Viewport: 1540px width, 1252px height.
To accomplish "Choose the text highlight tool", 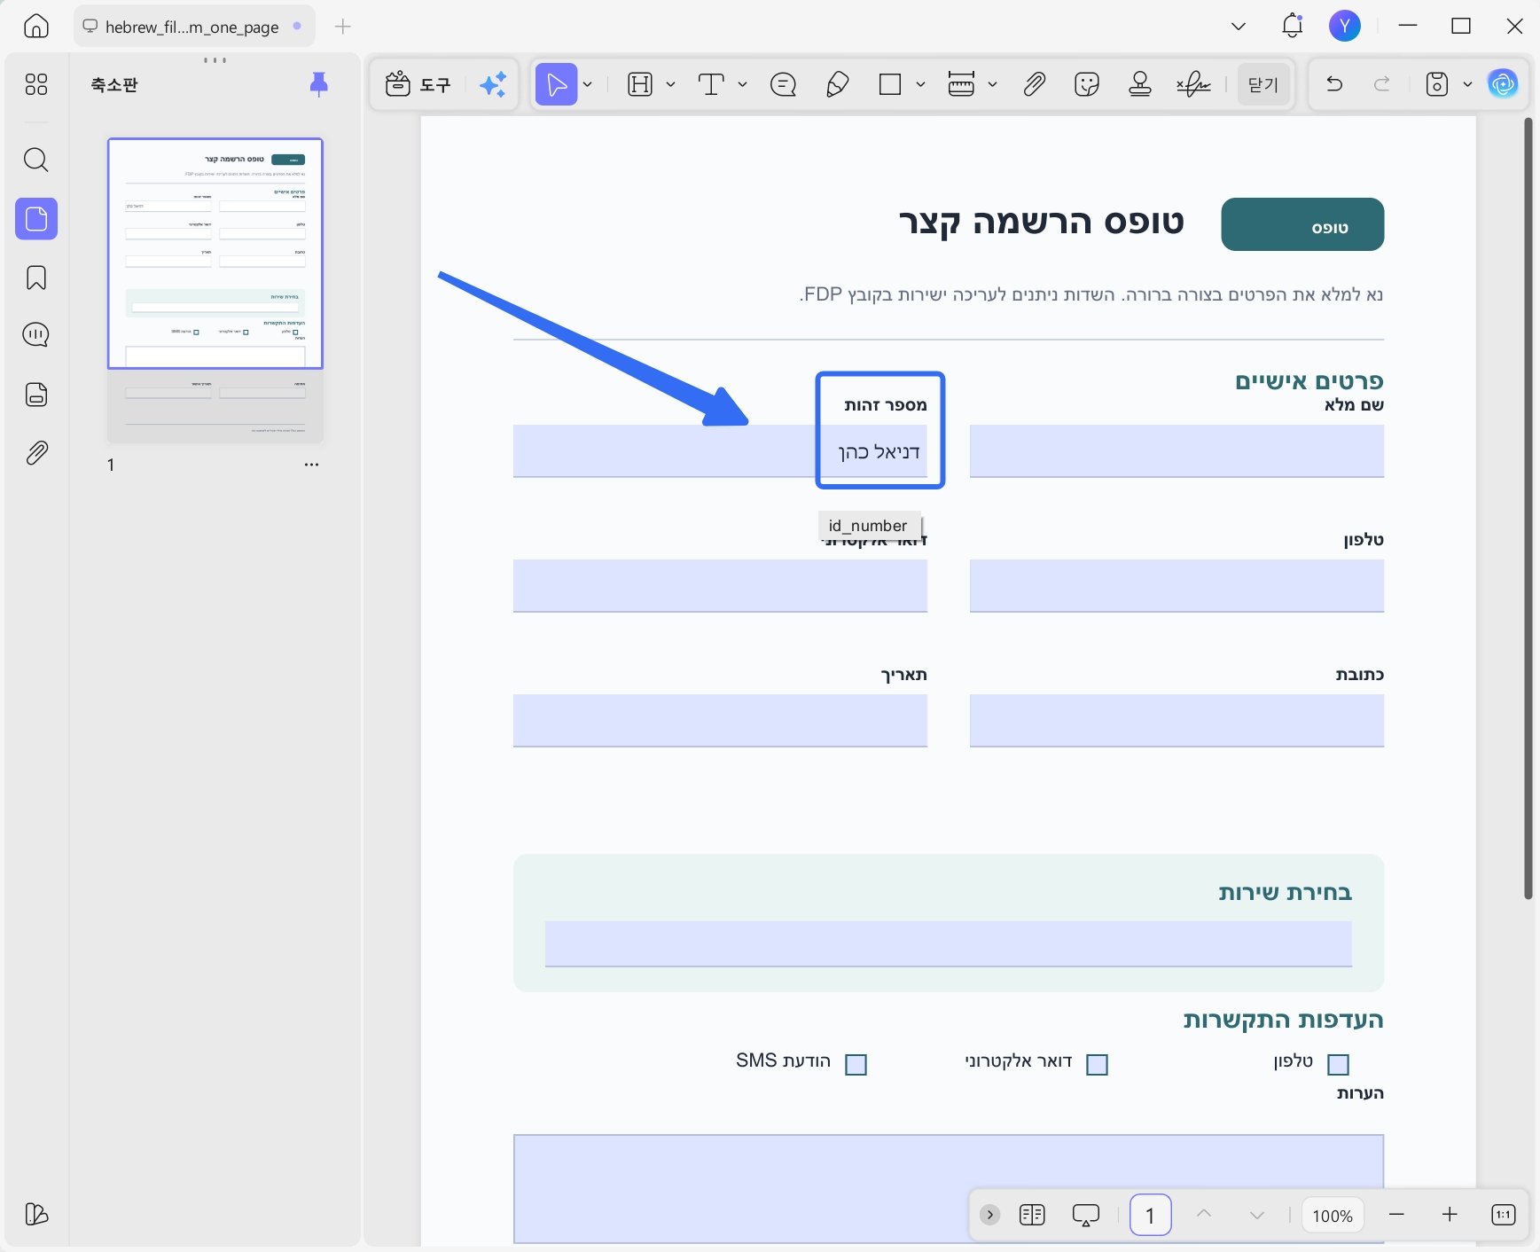I will [640, 84].
